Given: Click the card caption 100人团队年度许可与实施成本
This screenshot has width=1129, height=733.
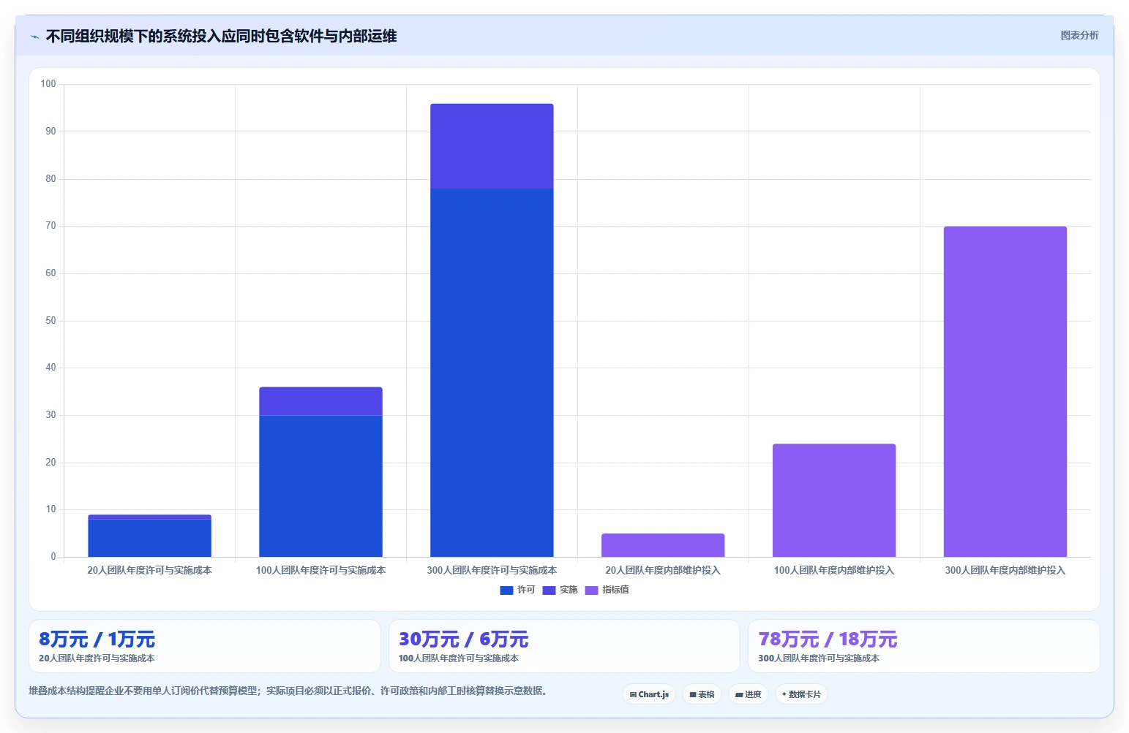Looking at the screenshot, I should tap(459, 658).
